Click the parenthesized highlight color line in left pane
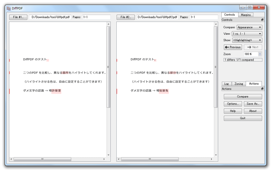 click(x=63, y=81)
